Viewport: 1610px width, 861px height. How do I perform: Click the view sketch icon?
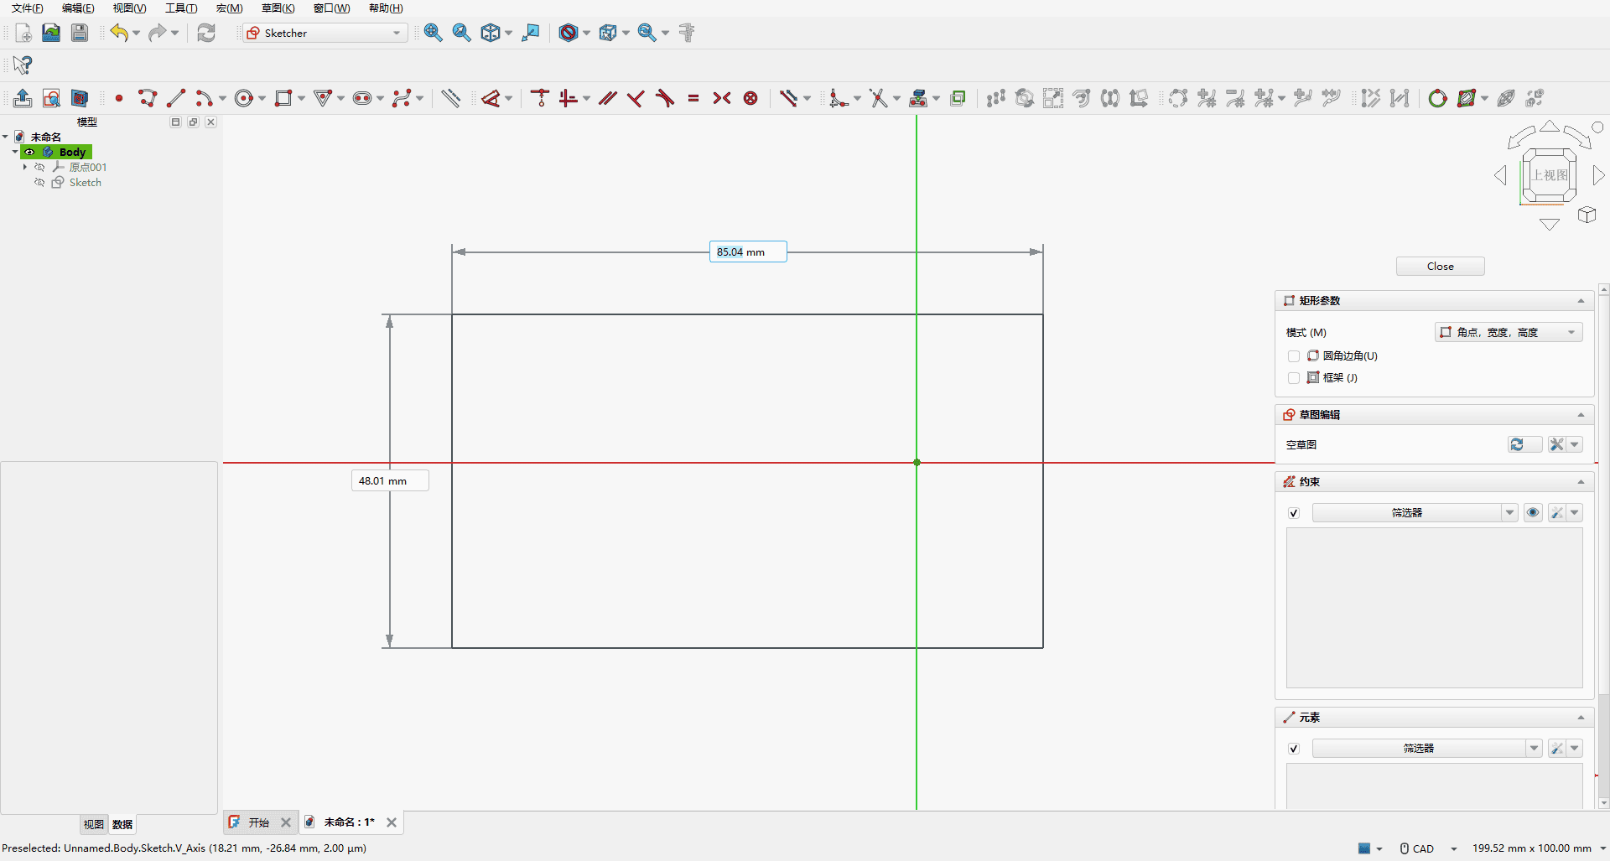point(51,98)
